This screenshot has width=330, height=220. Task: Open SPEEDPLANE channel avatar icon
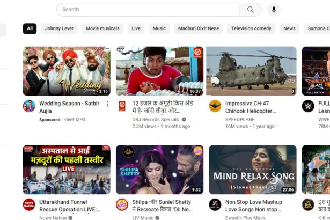(x=215, y=106)
